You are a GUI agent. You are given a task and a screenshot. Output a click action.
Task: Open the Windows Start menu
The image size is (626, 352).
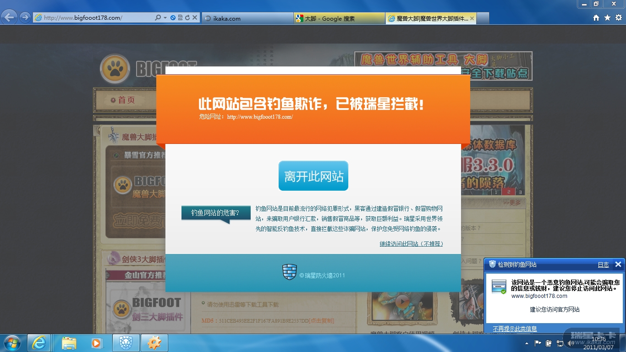click(11, 343)
